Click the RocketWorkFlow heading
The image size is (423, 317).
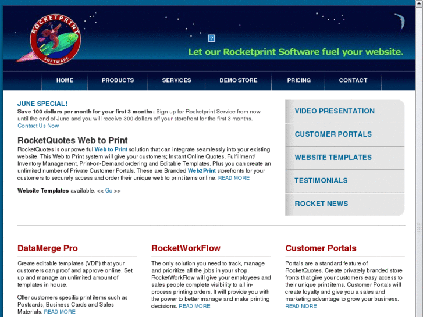pyautogui.click(x=186, y=248)
